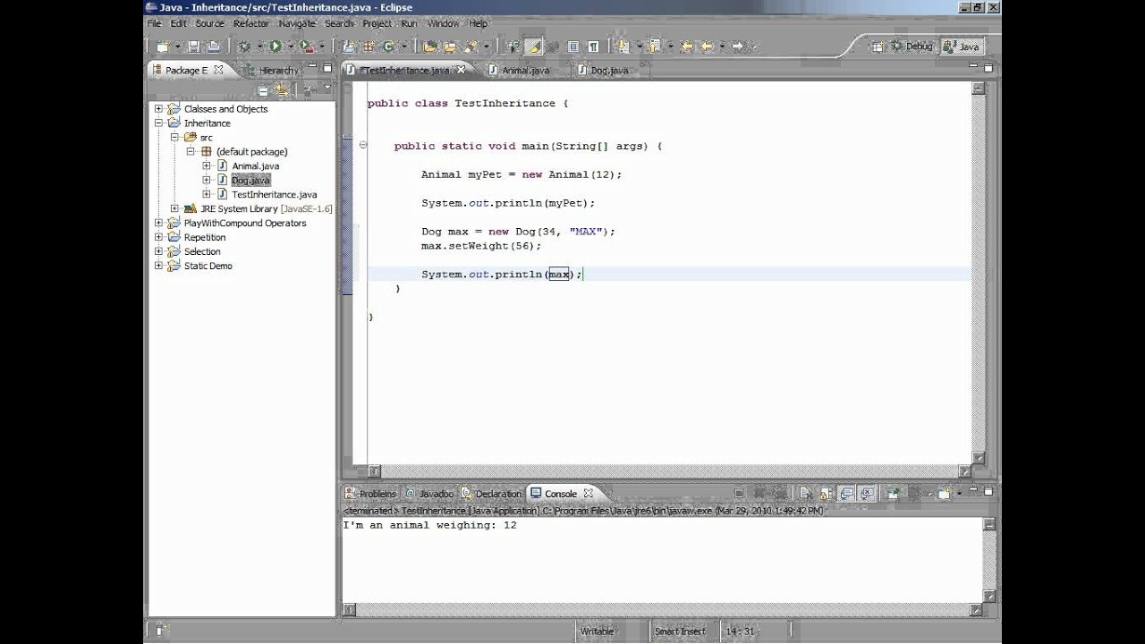Toggle Show Console When Standard Out Changes

click(x=848, y=493)
